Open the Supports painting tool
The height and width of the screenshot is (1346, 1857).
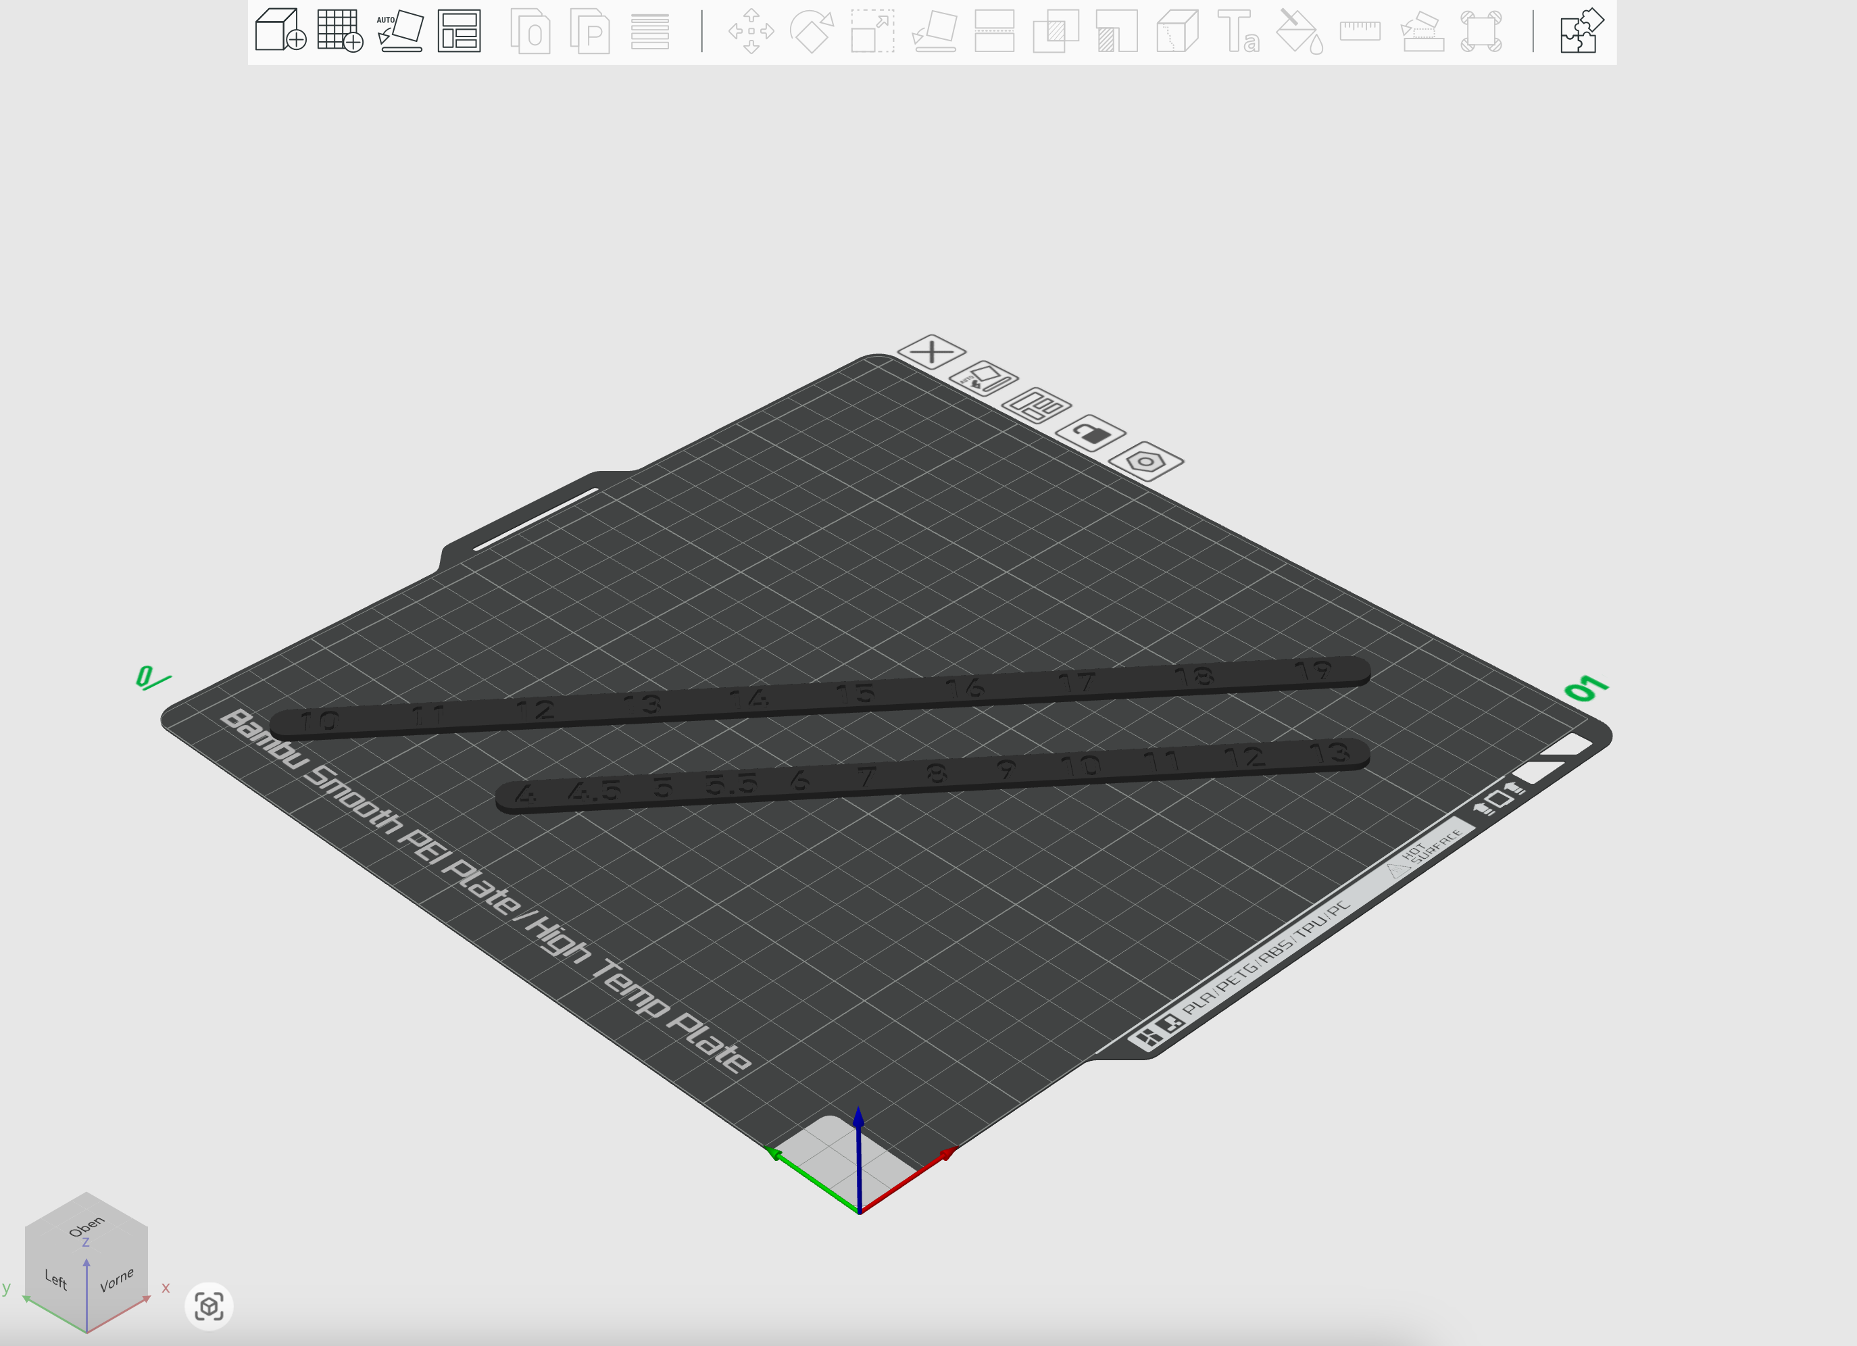pos(1117,31)
